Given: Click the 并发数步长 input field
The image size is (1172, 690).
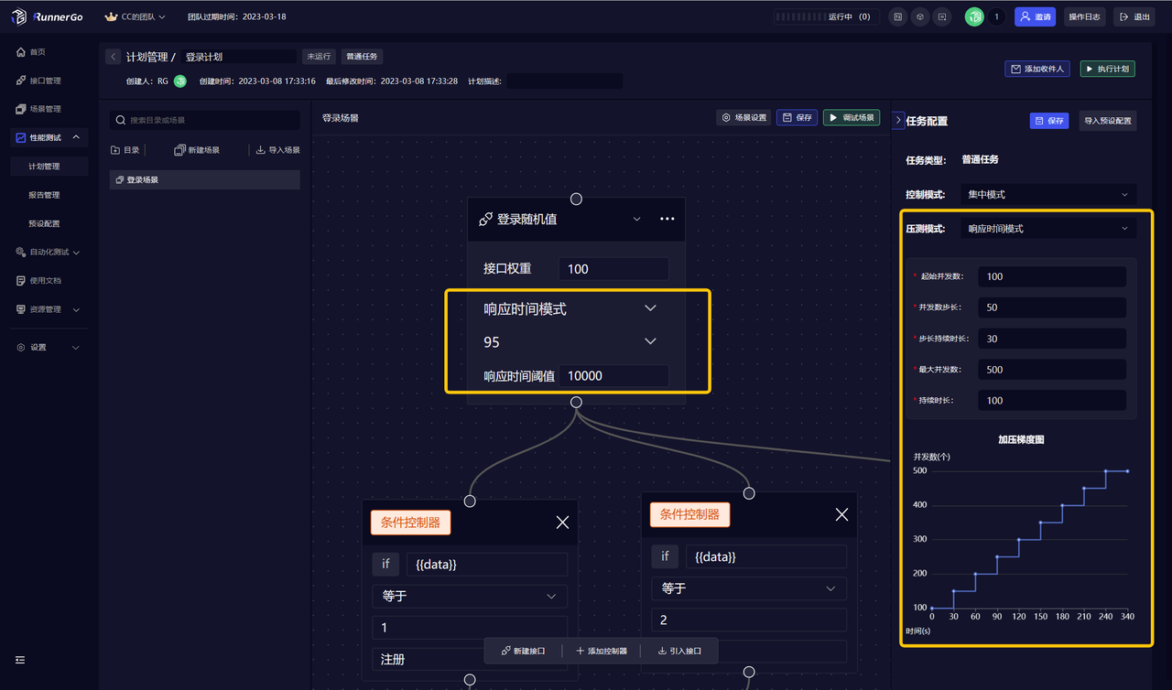Looking at the screenshot, I should [1051, 307].
